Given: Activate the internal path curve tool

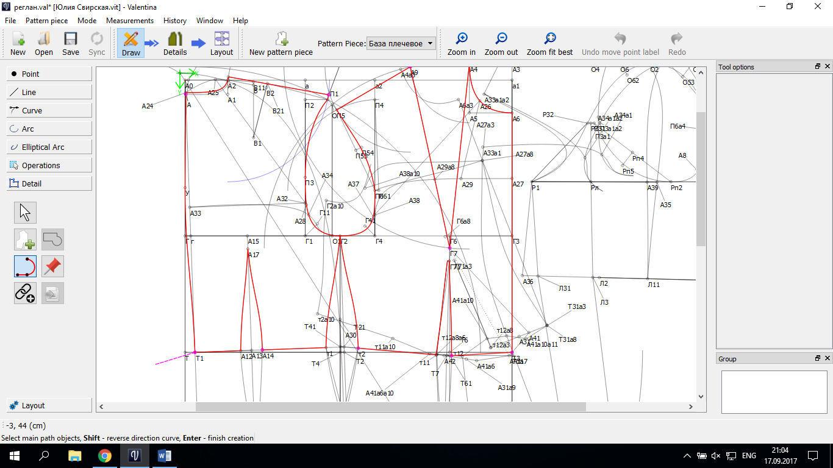Looking at the screenshot, I should [x=25, y=266].
